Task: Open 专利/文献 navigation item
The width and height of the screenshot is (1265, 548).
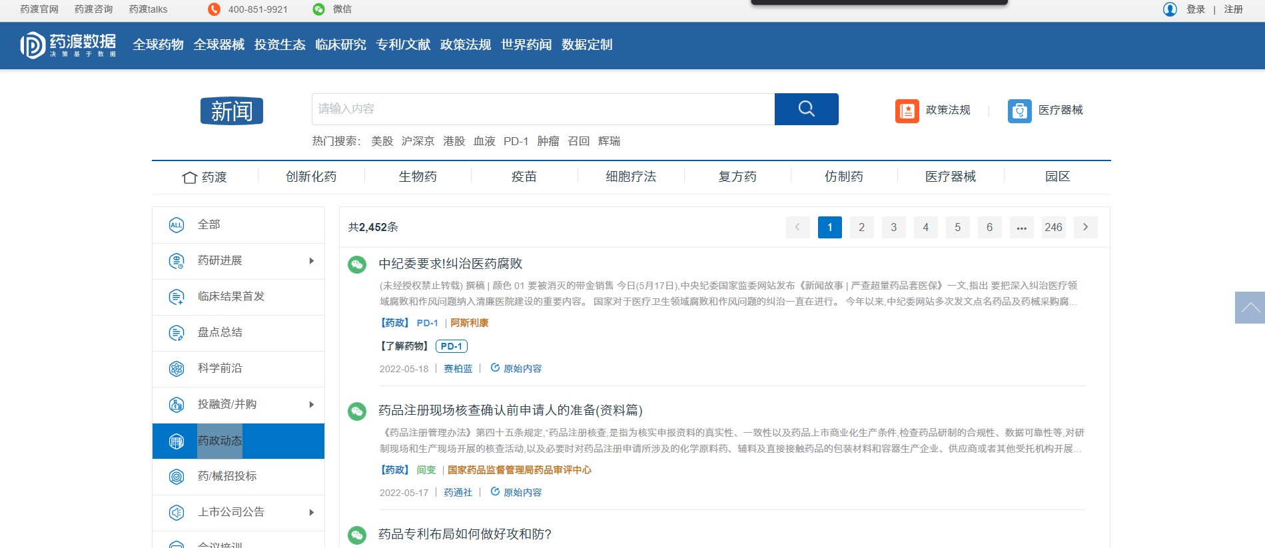Action: 403,45
